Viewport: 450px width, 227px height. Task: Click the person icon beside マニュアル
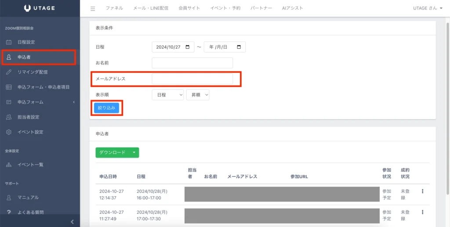9,197
